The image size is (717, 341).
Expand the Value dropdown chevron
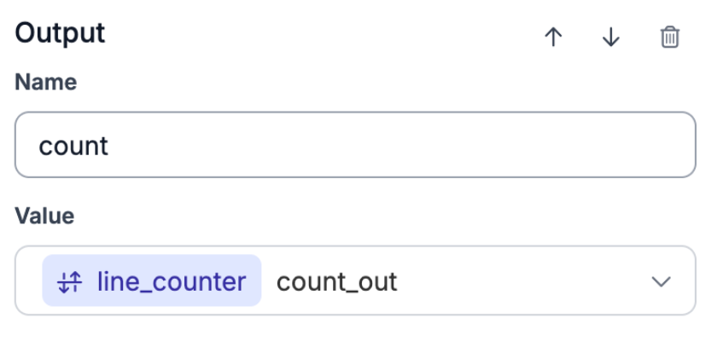point(661,281)
